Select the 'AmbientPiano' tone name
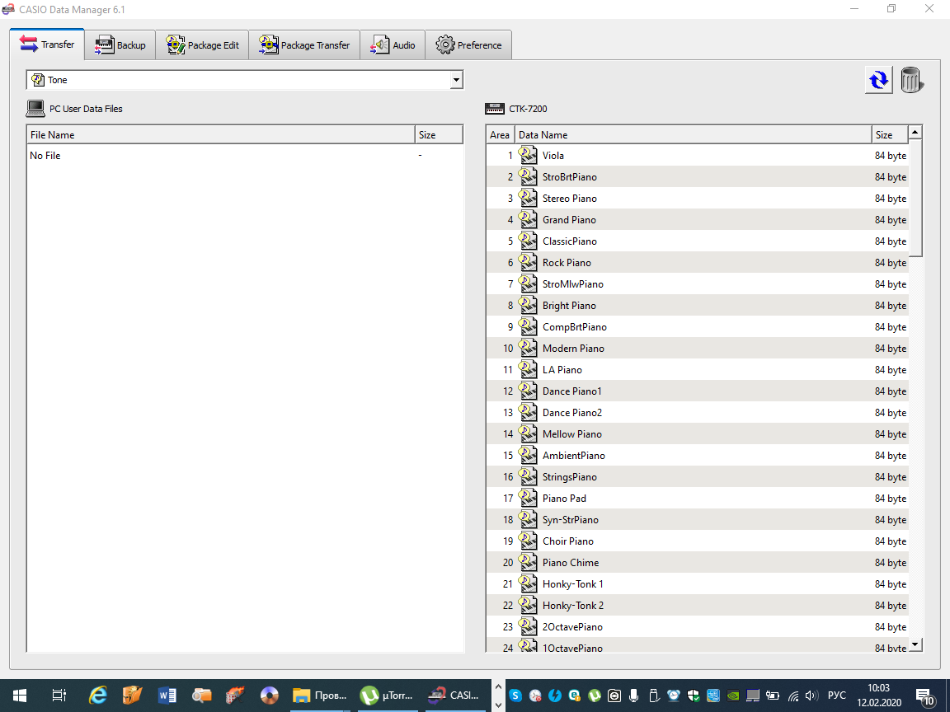Viewport: 950px width, 712px height. pyautogui.click(x=574, y=455)
